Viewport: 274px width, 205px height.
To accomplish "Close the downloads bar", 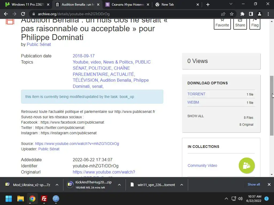I will [269, 184].
